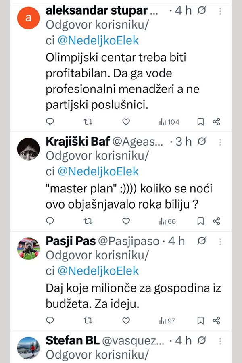
Task: Open Stefan BL's profile picture
Action: pyautogui.click(x=28, y=348)
